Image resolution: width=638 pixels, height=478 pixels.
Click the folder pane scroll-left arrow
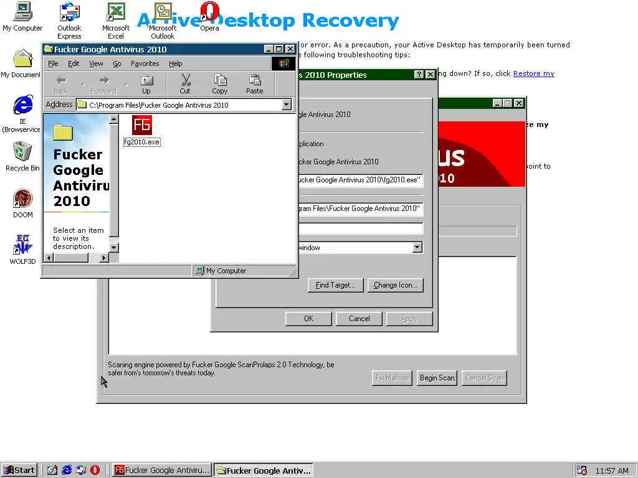49,258
